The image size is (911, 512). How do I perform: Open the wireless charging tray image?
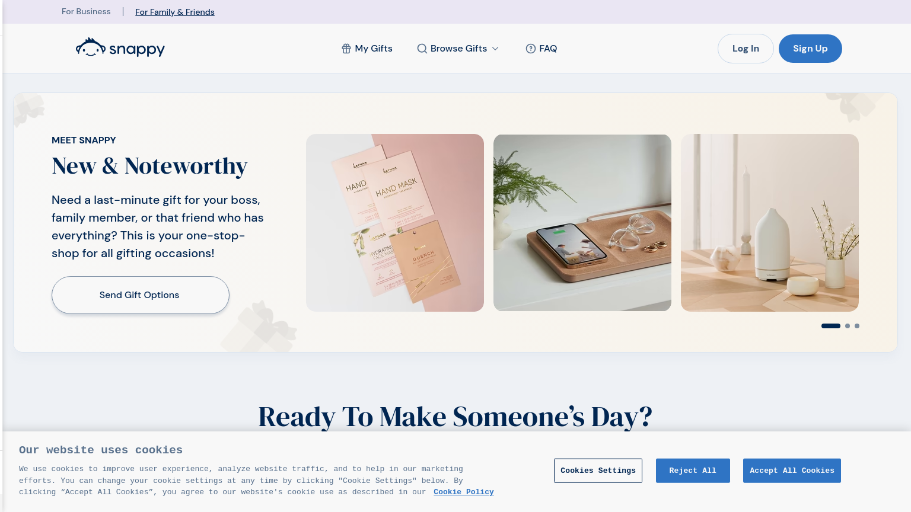[582, 223]
